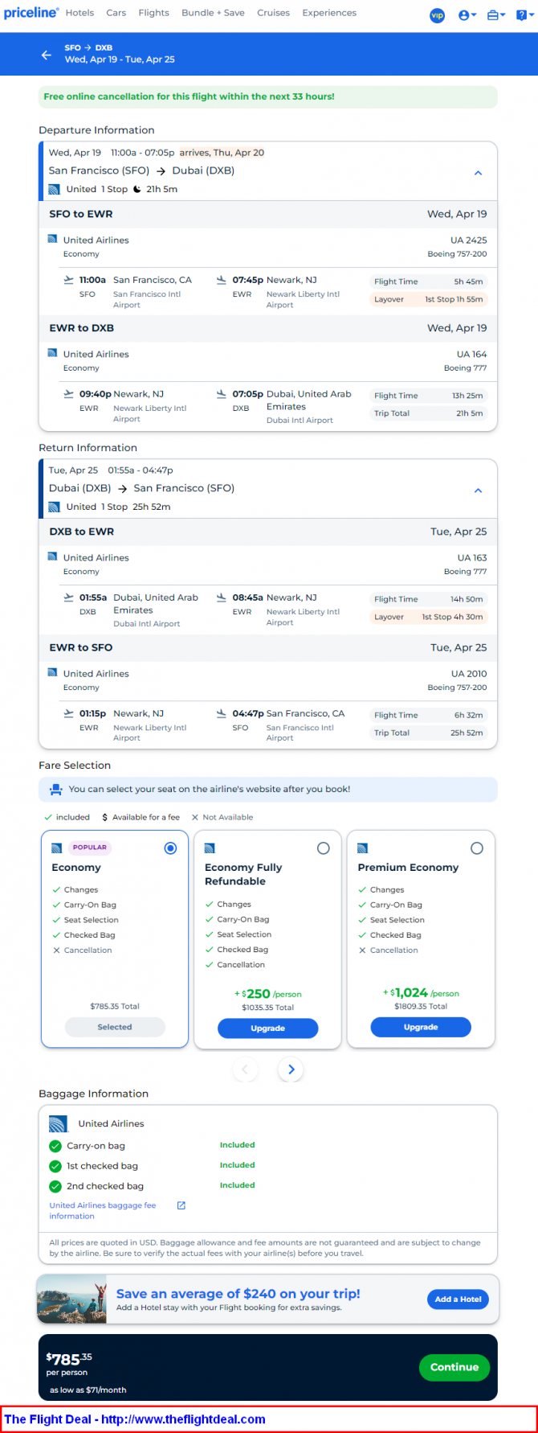Click landing icon at 07:45p

click(x=221, y=280)
